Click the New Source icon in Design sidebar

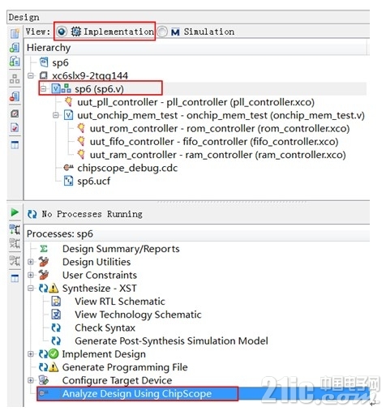click(15, 32)
